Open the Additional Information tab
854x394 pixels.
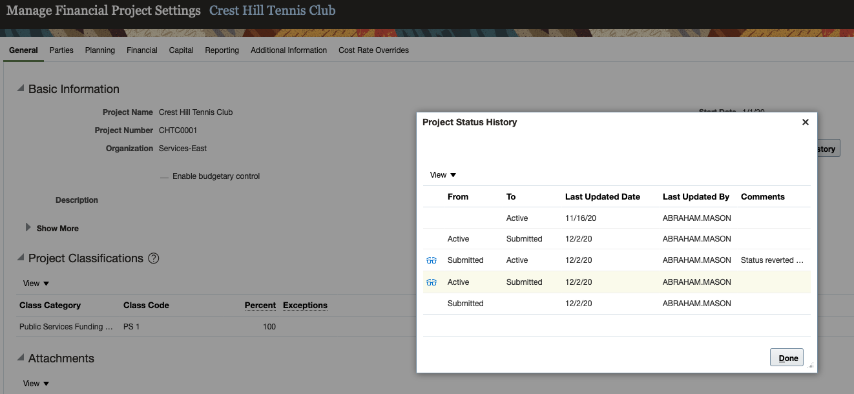[x=289, y=50]
